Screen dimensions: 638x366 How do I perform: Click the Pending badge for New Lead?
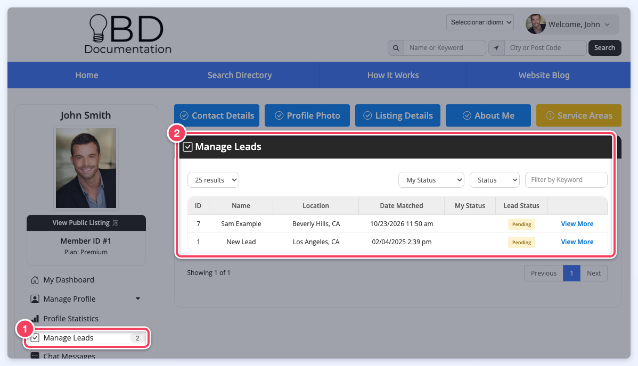(521, 243)
